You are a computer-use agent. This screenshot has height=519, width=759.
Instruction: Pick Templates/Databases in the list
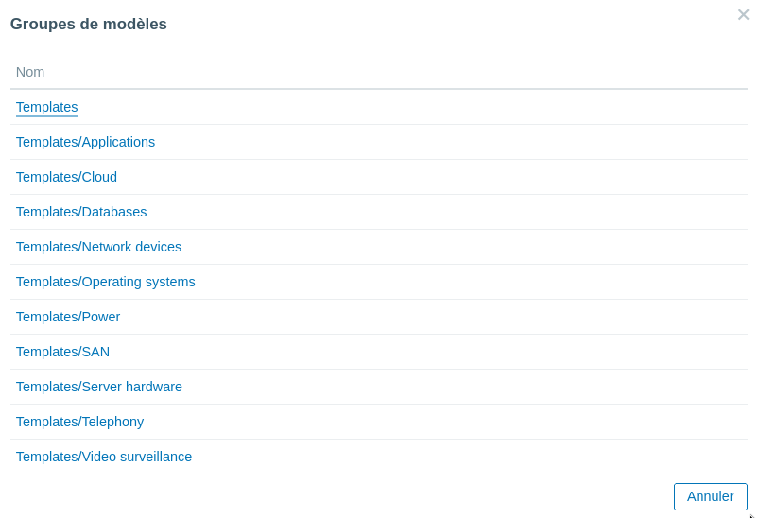point(81,212)
